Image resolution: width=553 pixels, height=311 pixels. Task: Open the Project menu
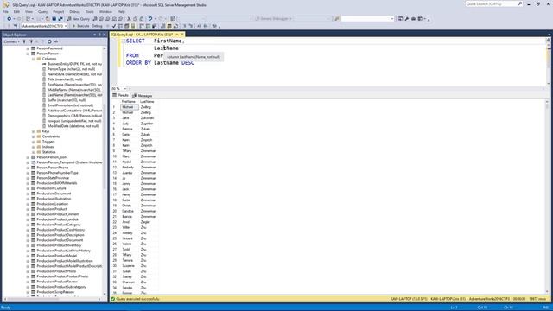[x=59, y=11]
